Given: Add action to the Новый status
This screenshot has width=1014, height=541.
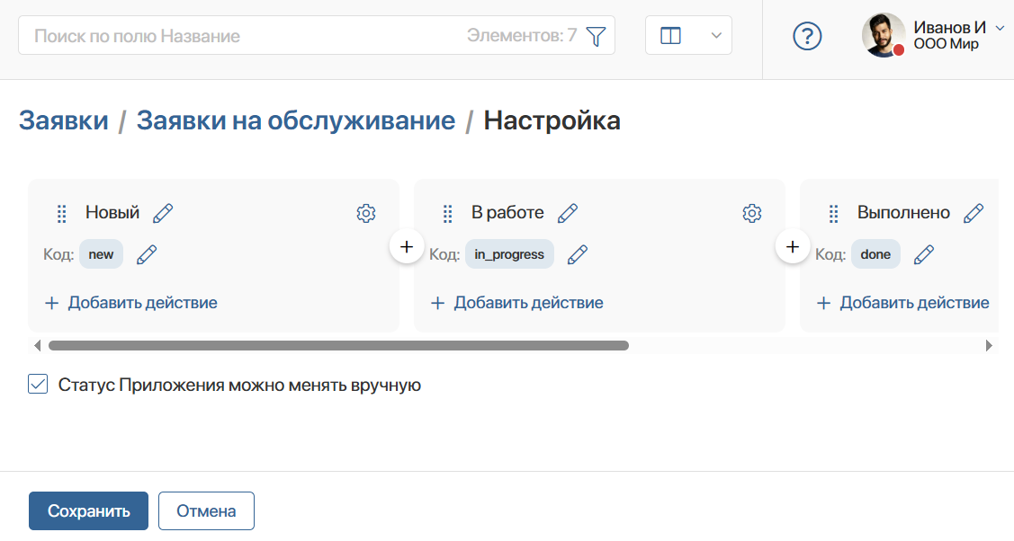Looking at the screenshot, I should click(130, 303).
